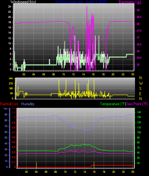This screenshot has width=149, height=176.
Task: Click the 30 value on humidity axis
Action: [x=6, y=149]
